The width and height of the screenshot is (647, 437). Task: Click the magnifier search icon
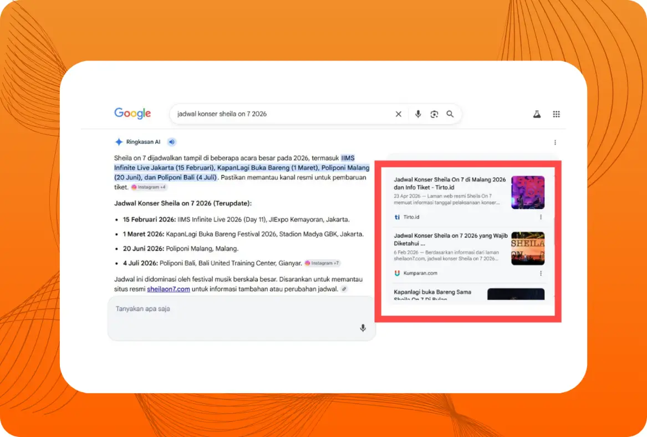(450, 114)
